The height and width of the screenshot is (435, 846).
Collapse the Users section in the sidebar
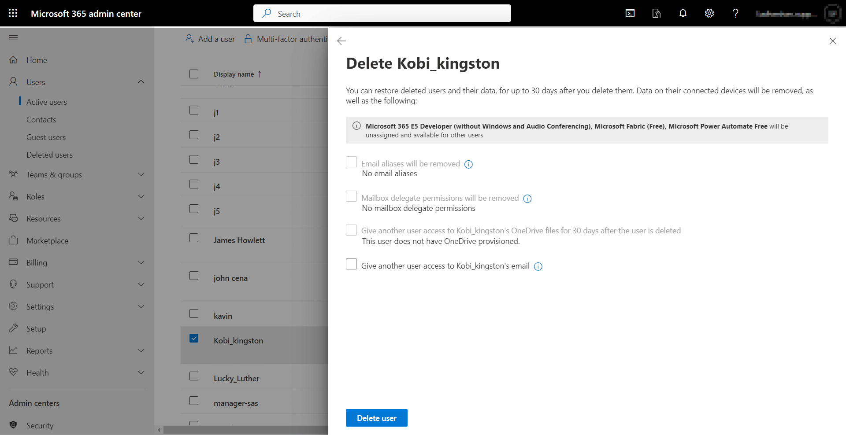click(x=141, y=81)
